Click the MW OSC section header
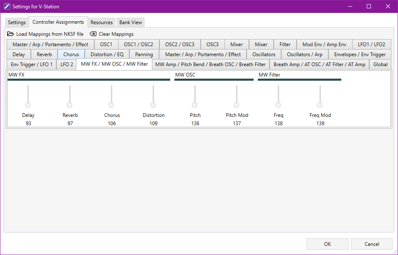Image resolution: width=398 pixels, height=255 pixels. [185, 75]
